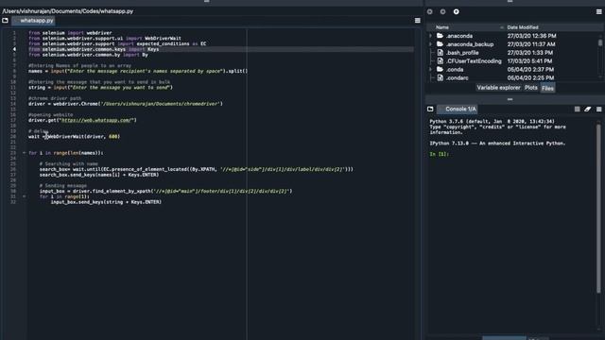The height and width of the screenshot is (340, 605).
Task: Click the 'from selenium import webdriver' code line
Action: pyautogui.click(x=70, y=33)
